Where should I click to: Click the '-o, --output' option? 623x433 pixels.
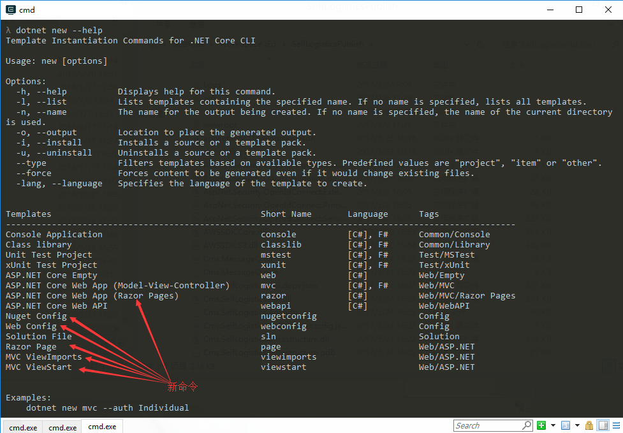47,132
